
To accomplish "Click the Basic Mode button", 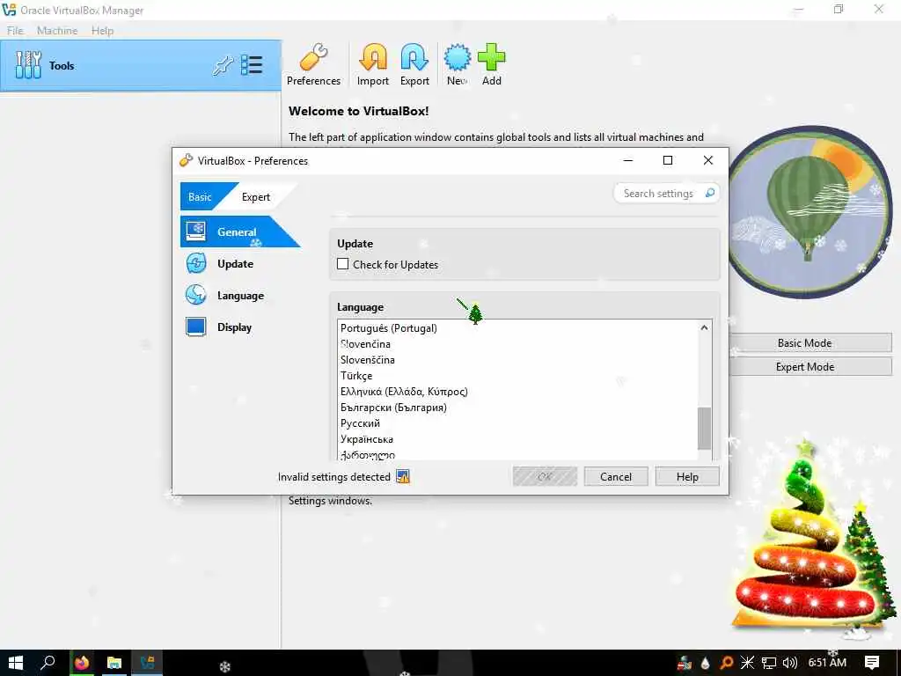I will pyautogui.click(x=804, y=342).
